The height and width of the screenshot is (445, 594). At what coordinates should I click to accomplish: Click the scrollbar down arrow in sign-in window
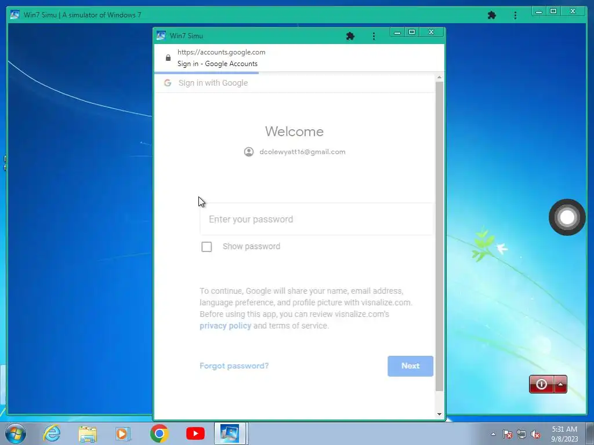coord(440,414)
